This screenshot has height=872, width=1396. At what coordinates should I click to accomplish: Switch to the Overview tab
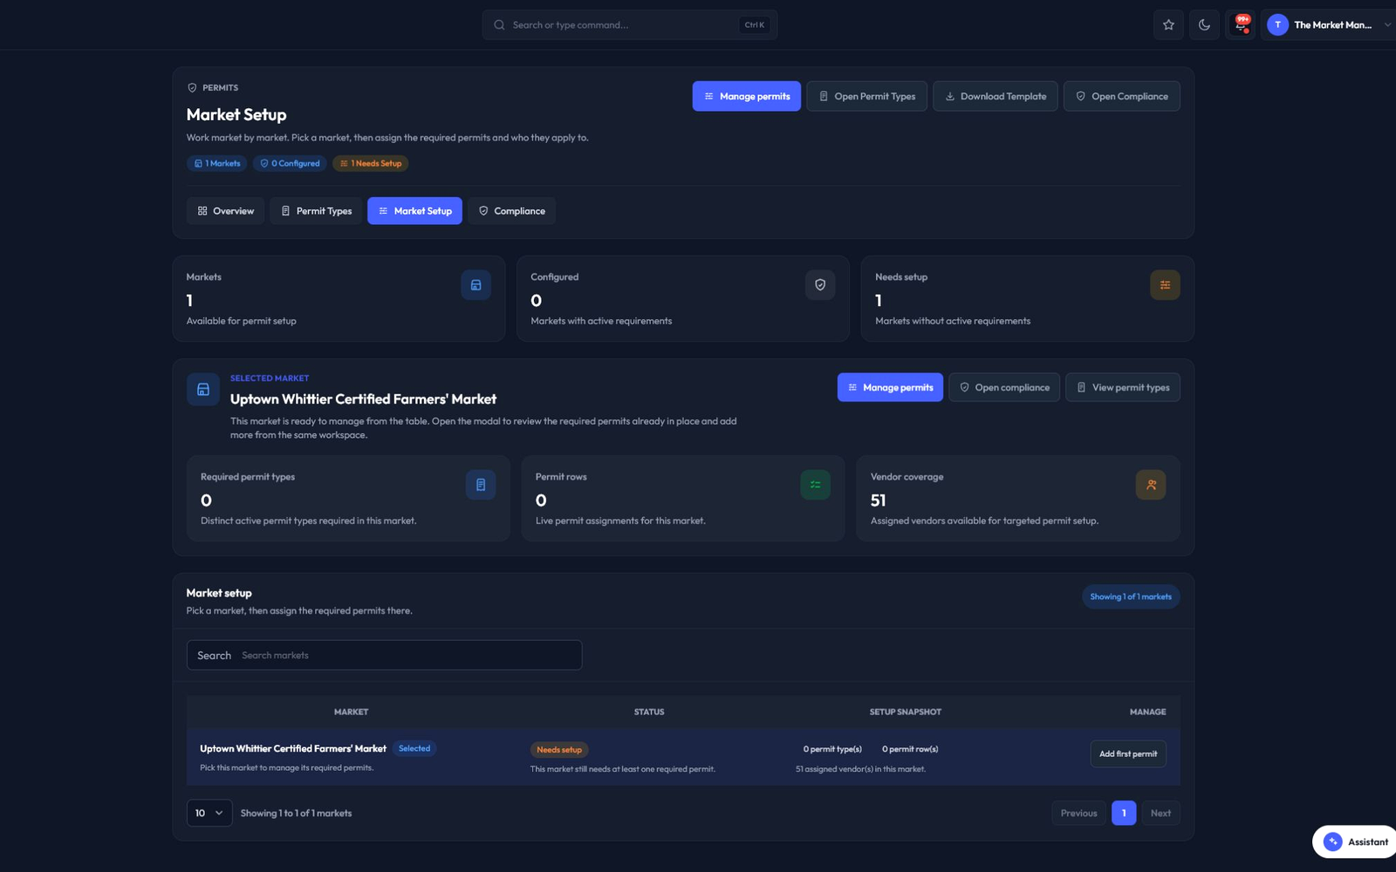(x=225, y=211)
